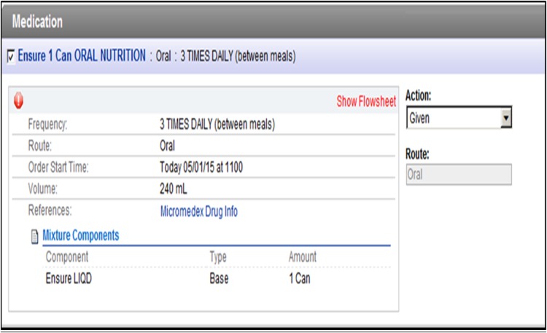
Task: Click the Action dropdown arrow button
Action: pyautogui.click(x=506, y=118)
